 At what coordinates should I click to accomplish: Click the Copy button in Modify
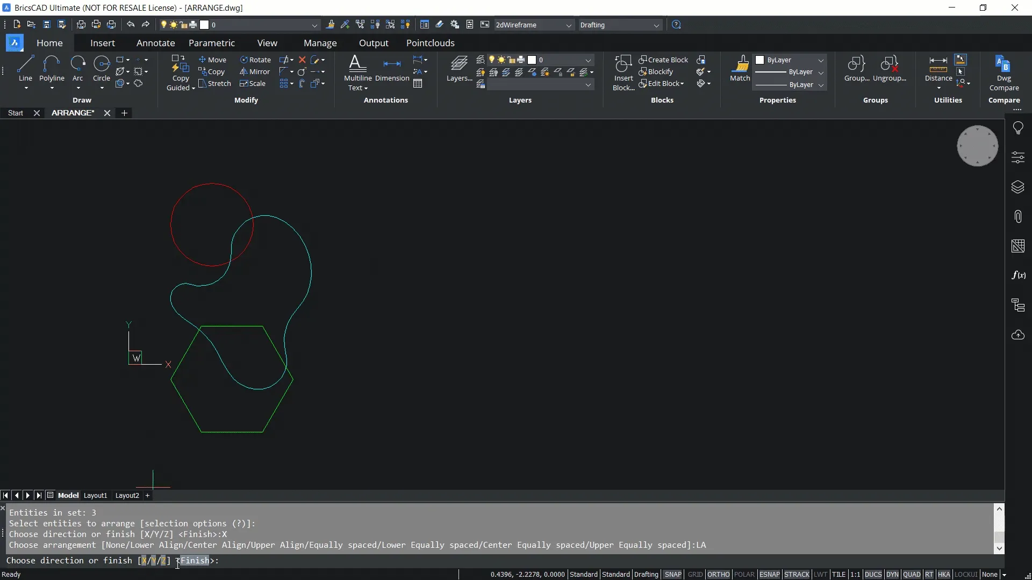(211, 71)
